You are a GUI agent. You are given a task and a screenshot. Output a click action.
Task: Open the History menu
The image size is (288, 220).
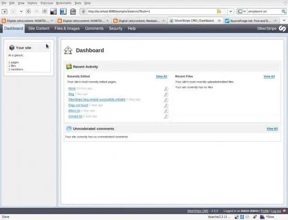(x=32, y=3)
